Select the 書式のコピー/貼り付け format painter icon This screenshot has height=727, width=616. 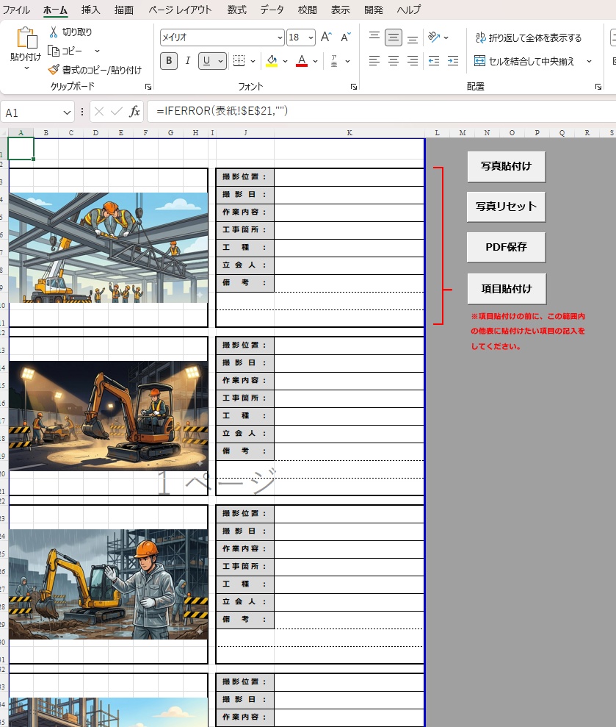54,70
